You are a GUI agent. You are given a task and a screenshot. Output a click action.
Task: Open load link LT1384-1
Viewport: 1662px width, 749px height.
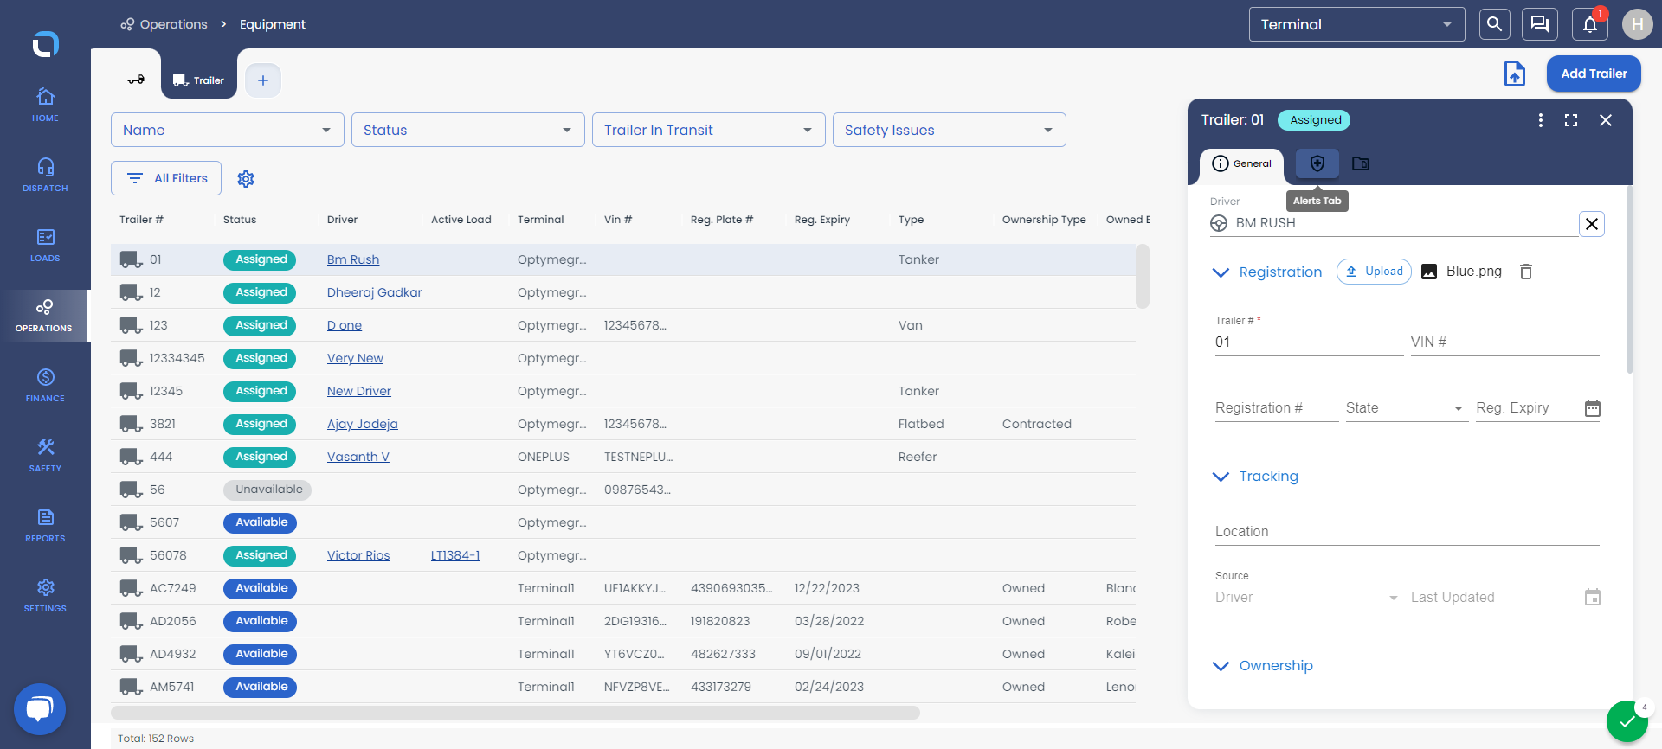(455, 555)
